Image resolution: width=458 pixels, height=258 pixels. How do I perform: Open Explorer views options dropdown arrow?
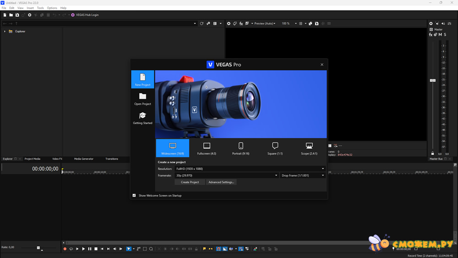pyautogui.click(x=221, y=23)
